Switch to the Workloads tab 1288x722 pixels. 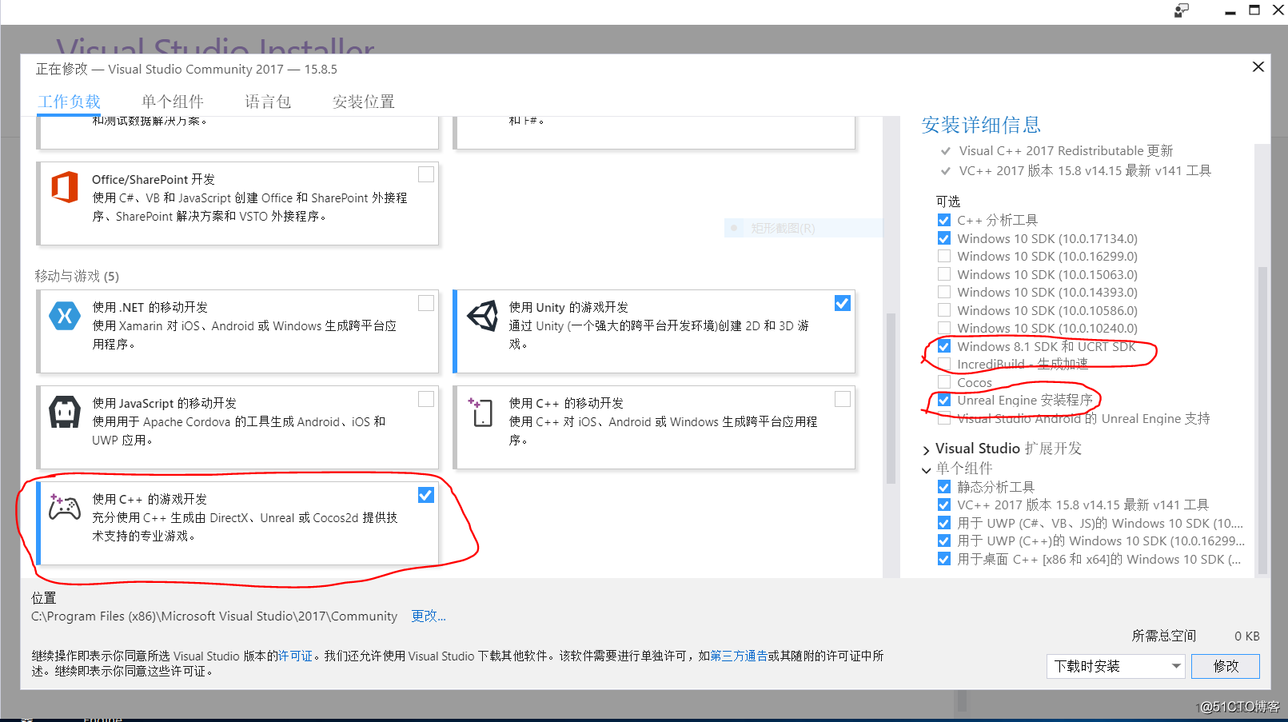(x=70, y=102)
